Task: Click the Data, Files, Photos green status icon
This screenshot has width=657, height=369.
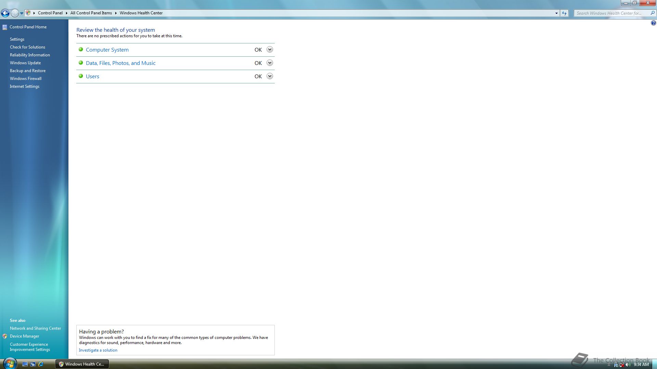Action: pos(81,63)
